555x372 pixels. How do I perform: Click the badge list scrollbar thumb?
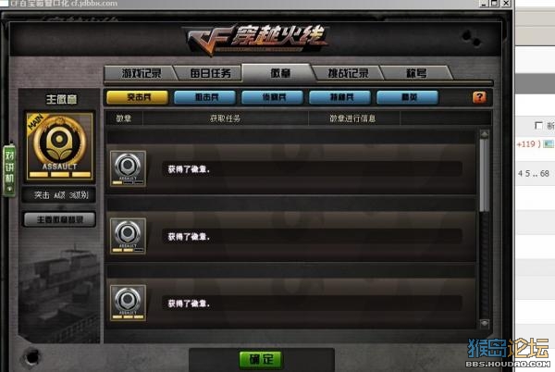point(485,175)
